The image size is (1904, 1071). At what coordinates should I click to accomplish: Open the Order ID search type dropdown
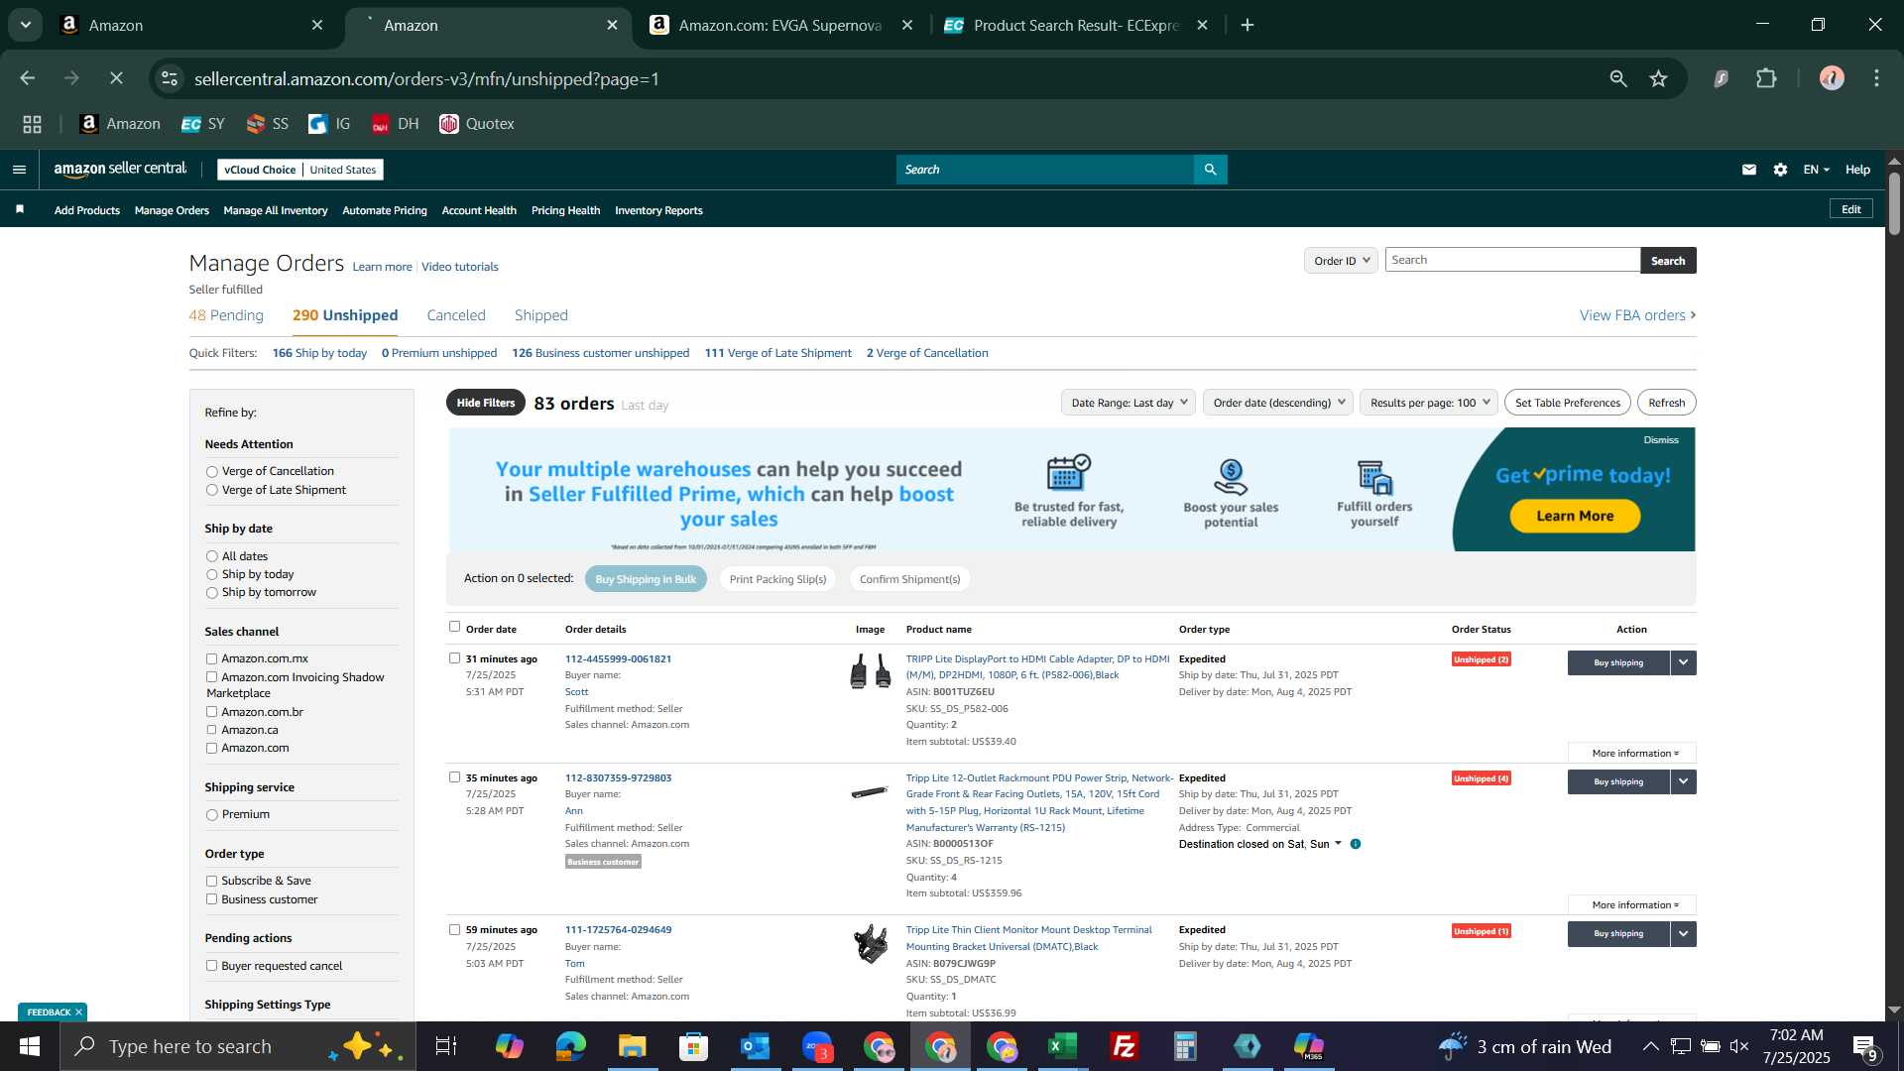click(1341, 261)
